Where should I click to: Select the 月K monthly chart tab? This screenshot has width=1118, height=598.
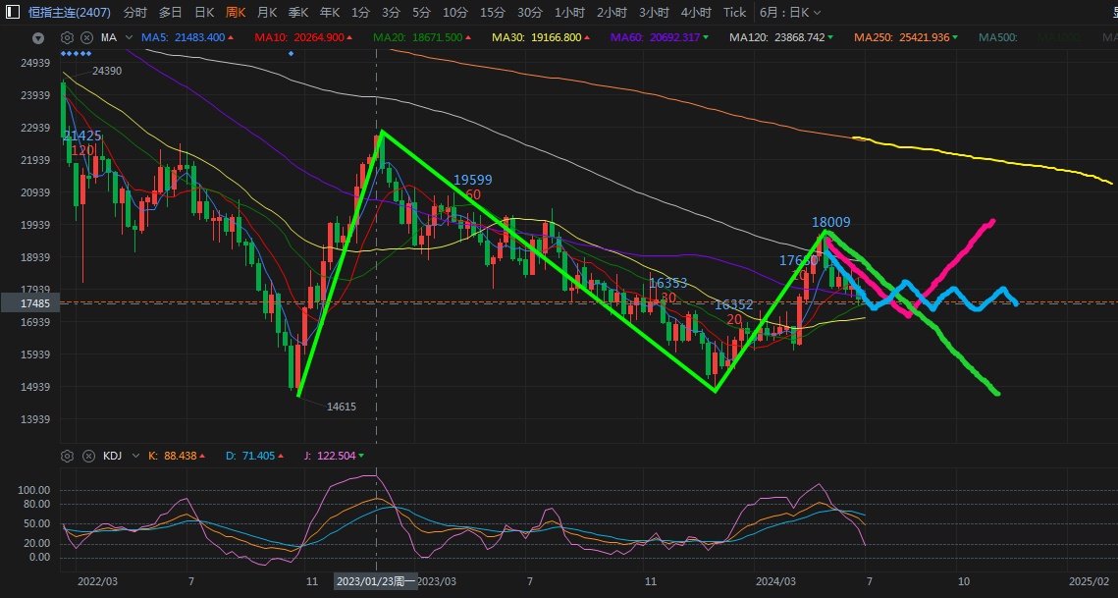pyautogui.click(x=266, y=13)
